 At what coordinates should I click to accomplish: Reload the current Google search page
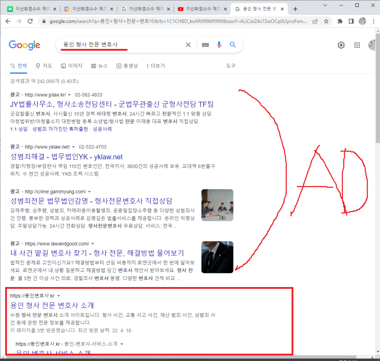30,21
